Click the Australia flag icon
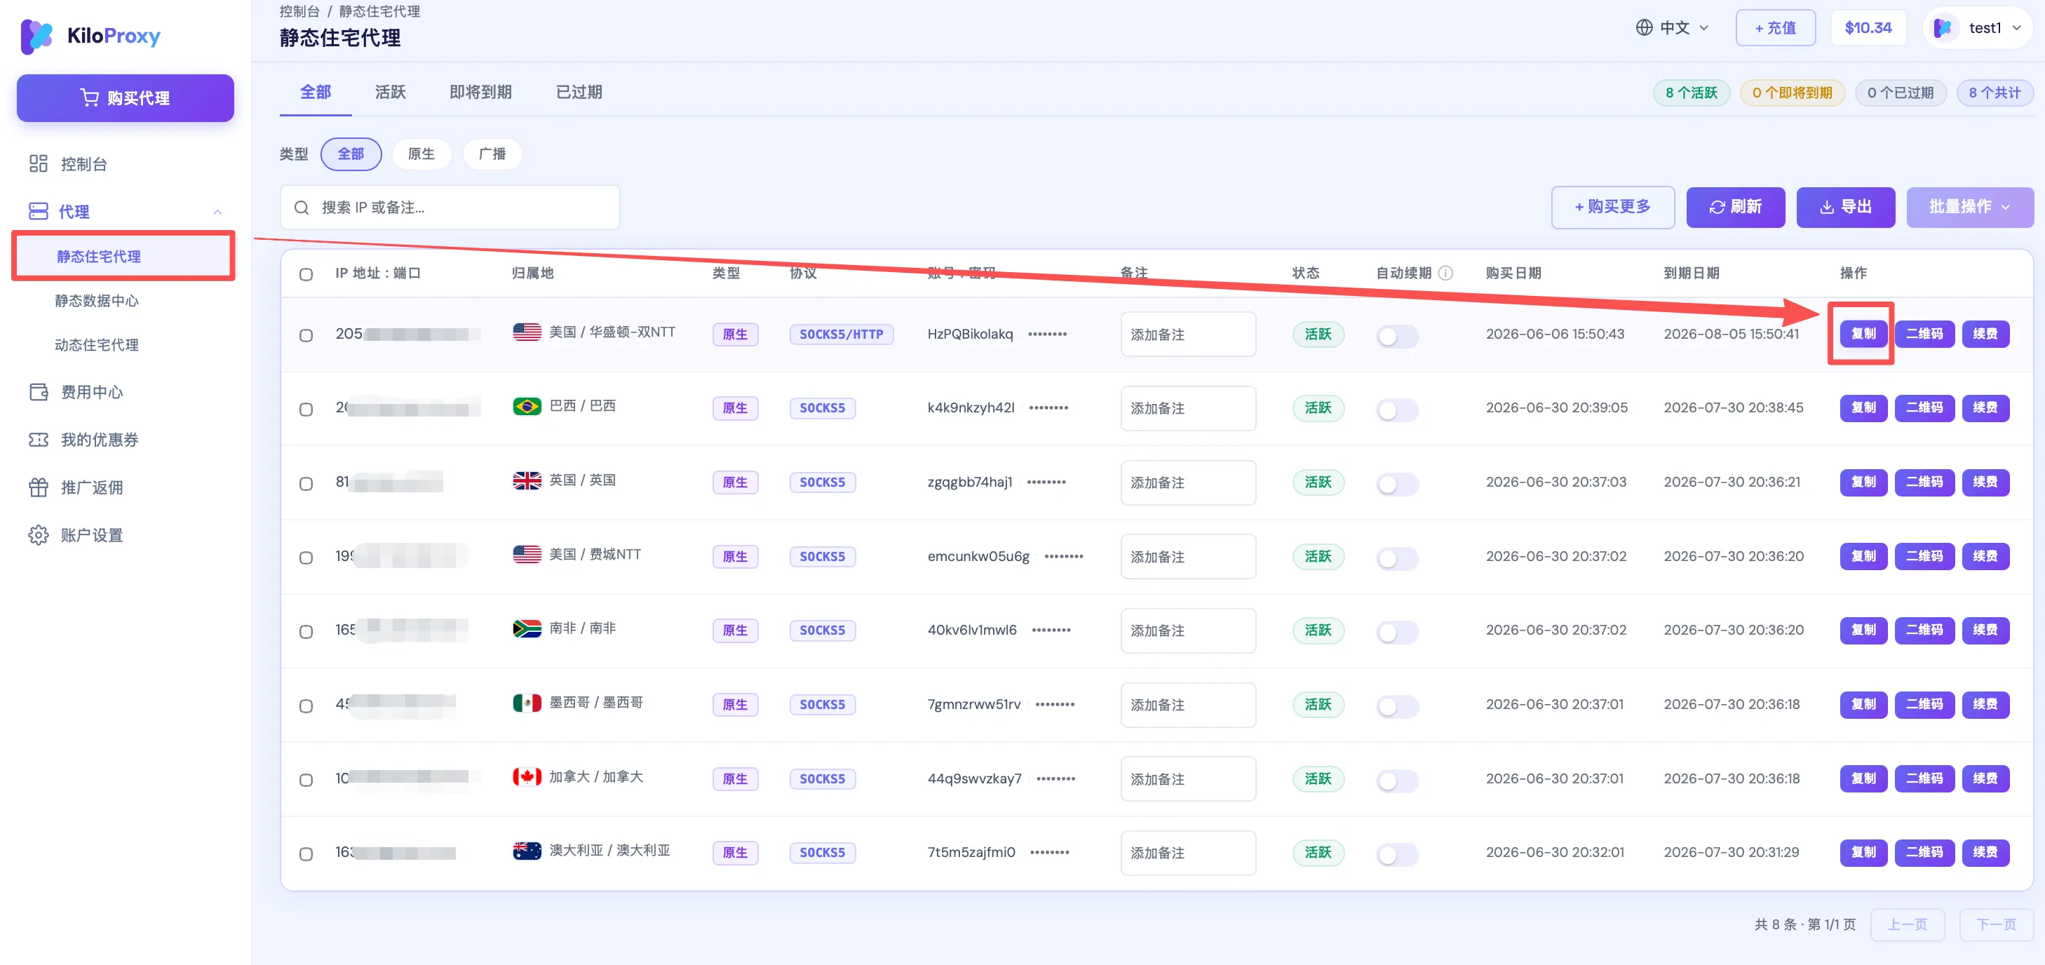 click(x=527, y=851)
